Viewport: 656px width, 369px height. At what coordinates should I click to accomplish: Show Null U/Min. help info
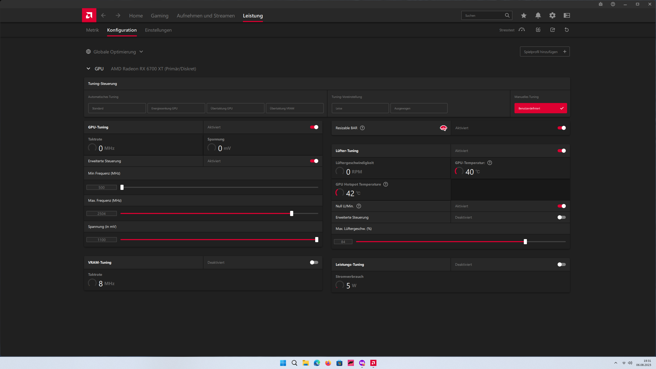pos(359,206)
